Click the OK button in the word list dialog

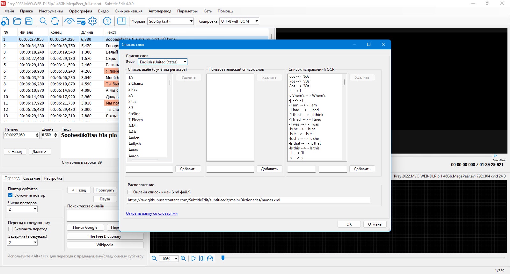349,224
